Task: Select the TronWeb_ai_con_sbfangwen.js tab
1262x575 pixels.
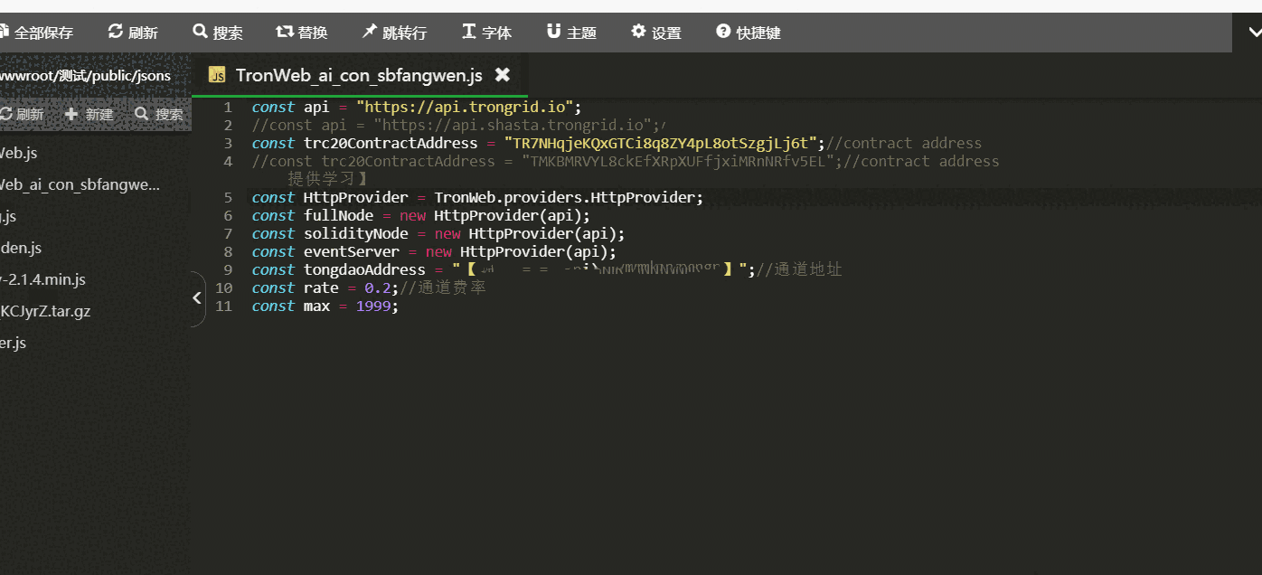Action: [358, 75]
